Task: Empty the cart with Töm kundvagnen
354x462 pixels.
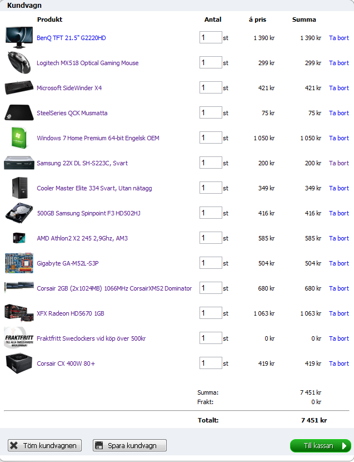Action: click(x=44, y=445)
